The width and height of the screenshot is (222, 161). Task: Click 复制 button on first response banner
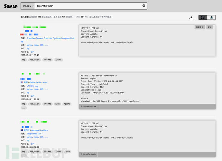coord(210,27)
